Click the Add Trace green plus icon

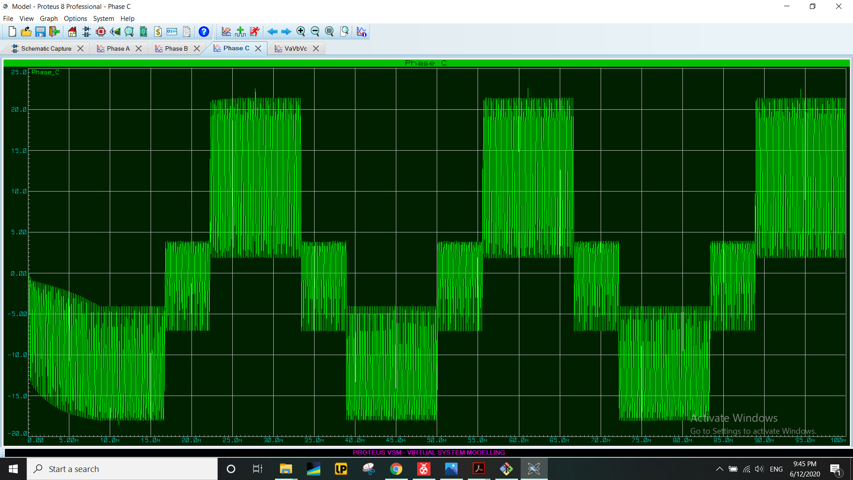240,32
